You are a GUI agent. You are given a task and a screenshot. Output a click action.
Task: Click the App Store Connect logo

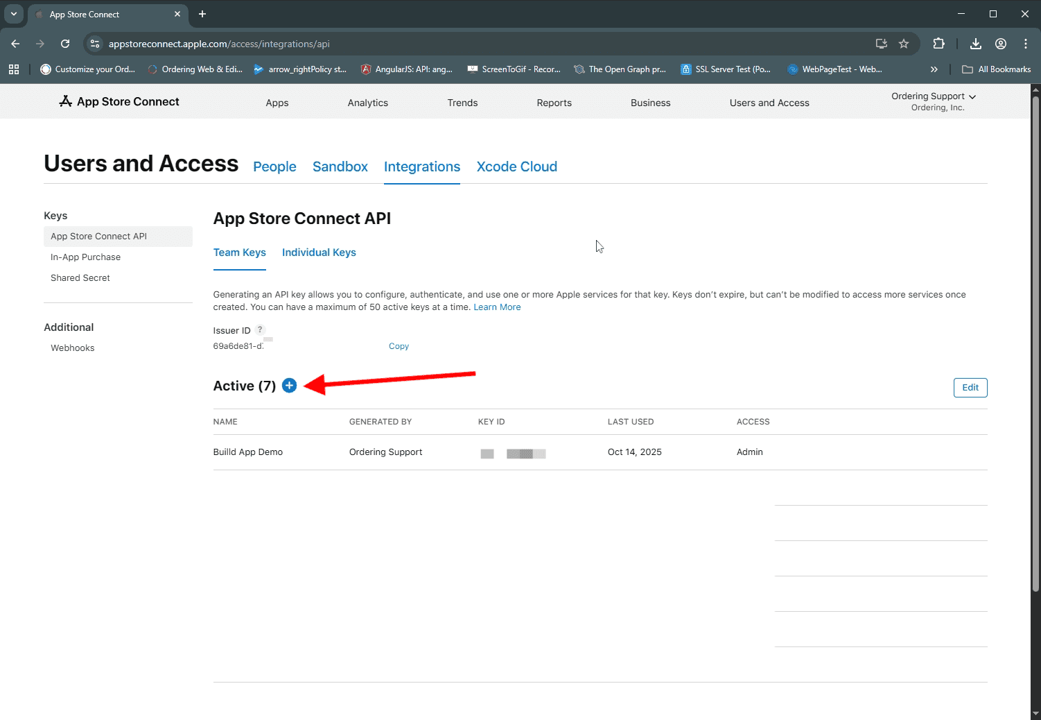119,101
